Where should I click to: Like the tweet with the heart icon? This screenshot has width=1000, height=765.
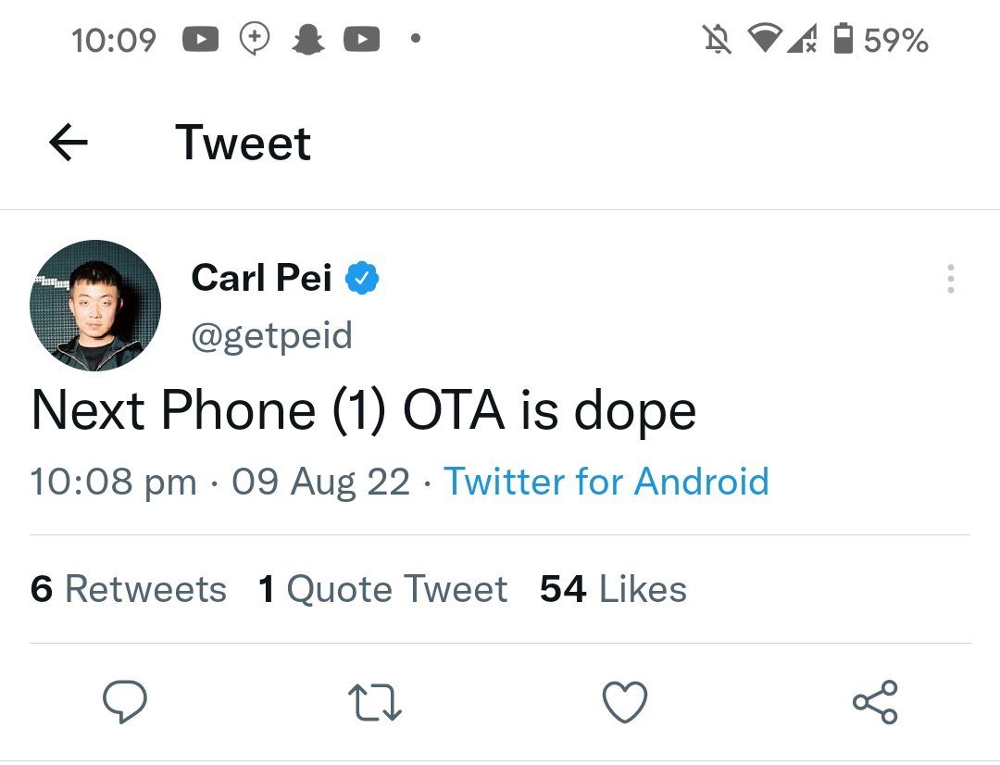[x=625, y=703]
